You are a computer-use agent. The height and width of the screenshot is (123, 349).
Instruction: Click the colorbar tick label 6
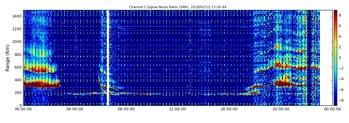point(340,26)
